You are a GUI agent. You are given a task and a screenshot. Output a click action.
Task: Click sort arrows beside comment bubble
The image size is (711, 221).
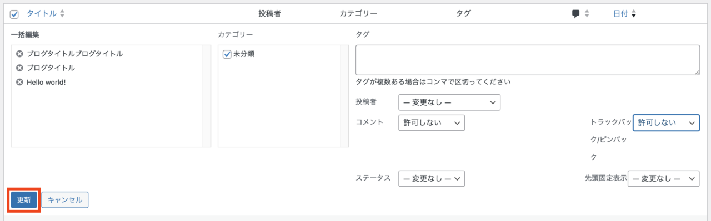[587, 14]
